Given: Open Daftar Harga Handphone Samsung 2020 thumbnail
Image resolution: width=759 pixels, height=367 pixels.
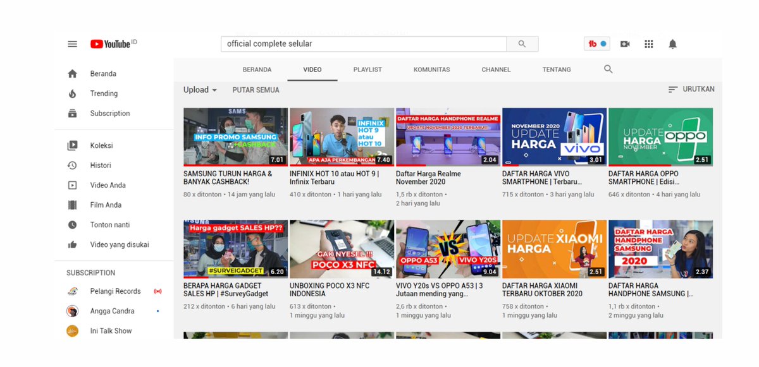Looking at the screenshot, I should 660,250.
